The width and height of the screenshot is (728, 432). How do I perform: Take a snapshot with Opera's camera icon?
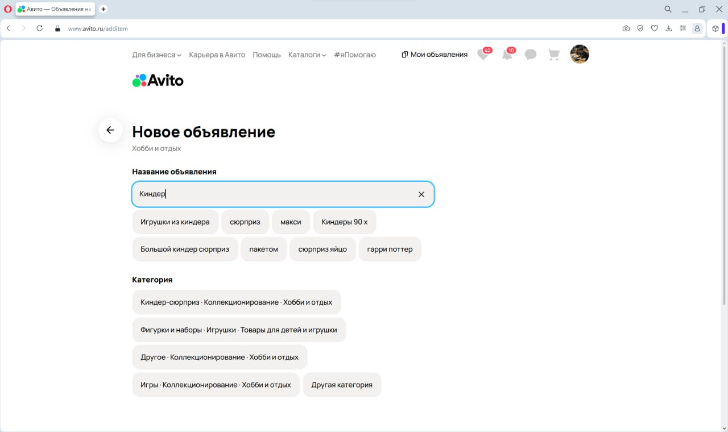pyautogui.click(x=626, y=28)
